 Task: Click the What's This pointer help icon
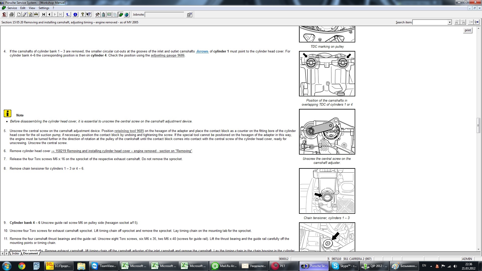88,15
